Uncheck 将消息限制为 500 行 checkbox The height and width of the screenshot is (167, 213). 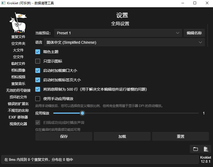click(38, 89)
